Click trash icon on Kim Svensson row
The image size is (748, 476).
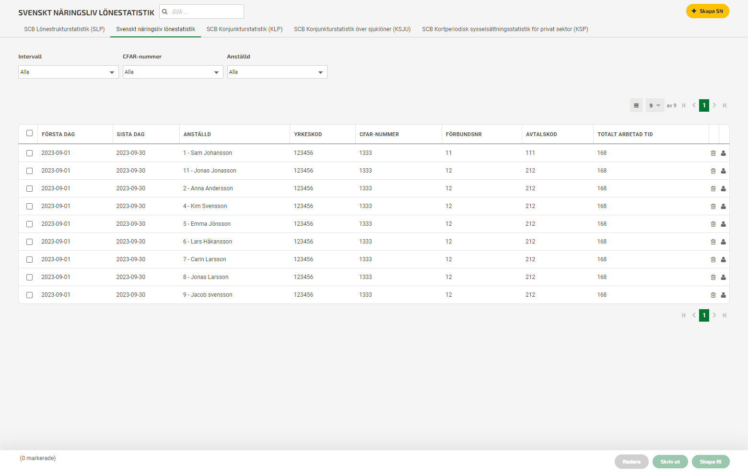point(713,207)
